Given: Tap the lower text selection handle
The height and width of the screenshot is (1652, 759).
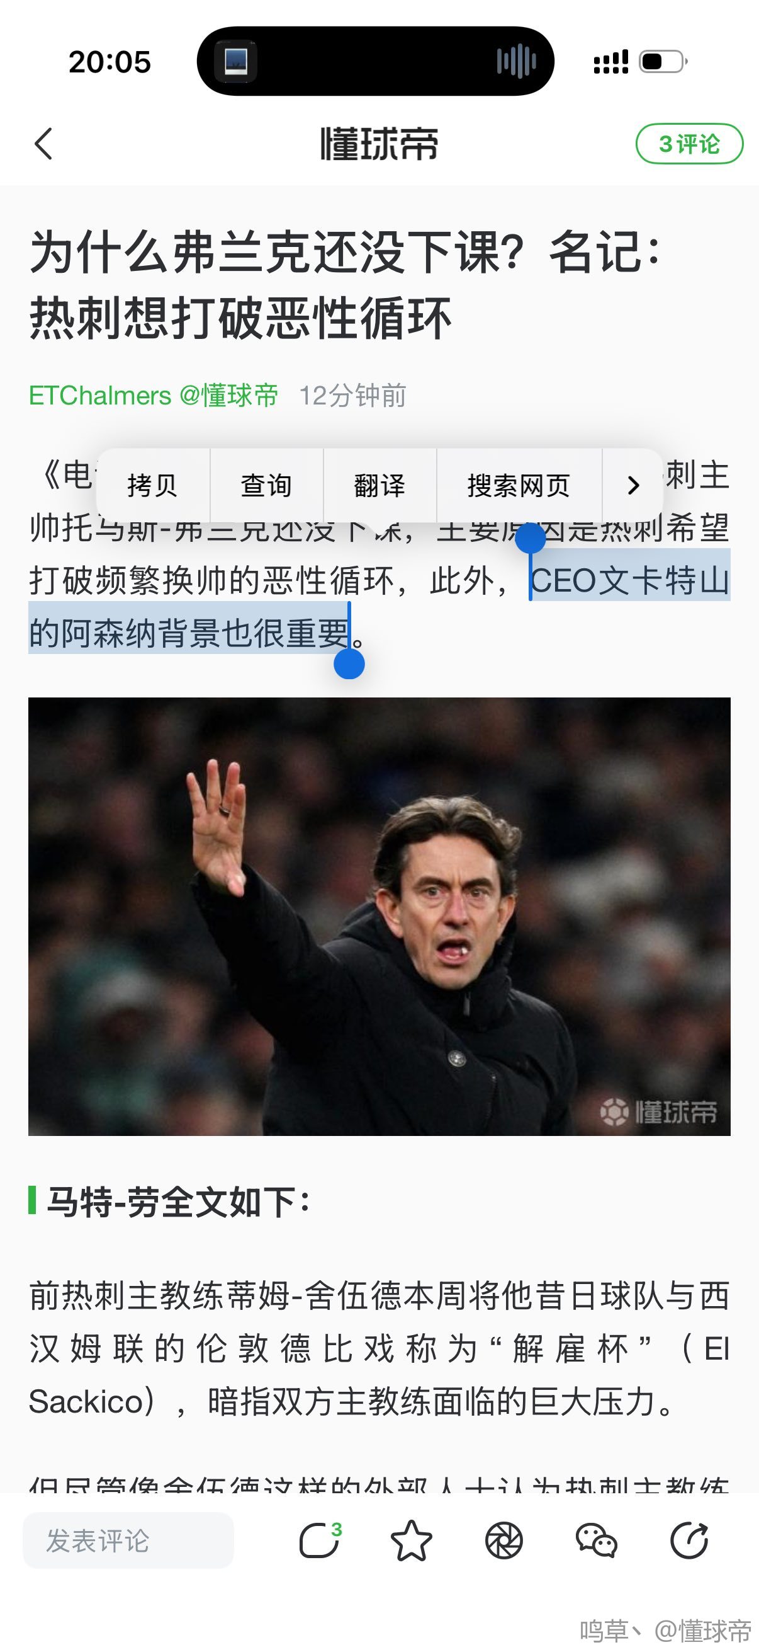Looking at the screenshot, I should (x=349, y=663).
